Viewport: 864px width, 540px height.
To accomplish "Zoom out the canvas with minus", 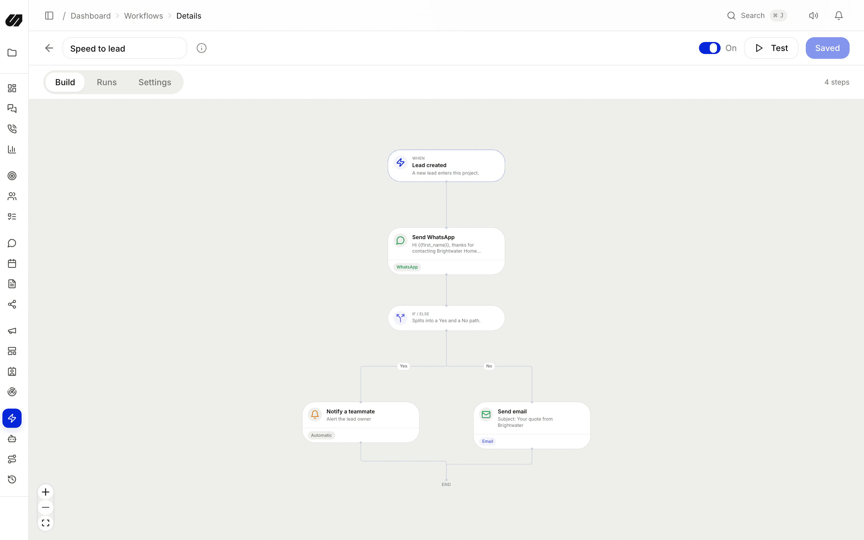I will point(46,508).
